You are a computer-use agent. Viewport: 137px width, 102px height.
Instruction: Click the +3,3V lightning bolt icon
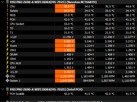[x=7, y=72]
